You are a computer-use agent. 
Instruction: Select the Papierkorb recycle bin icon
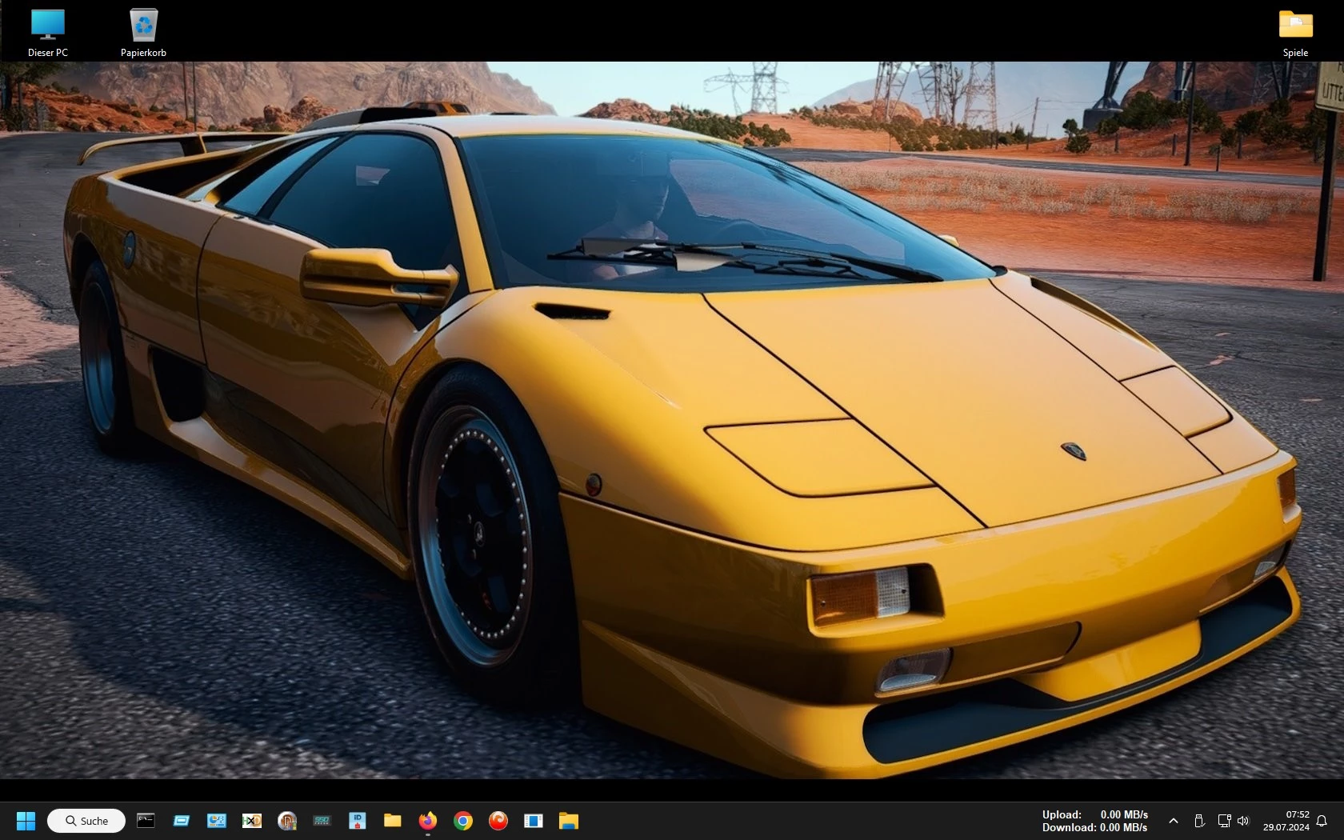(143, 32)
